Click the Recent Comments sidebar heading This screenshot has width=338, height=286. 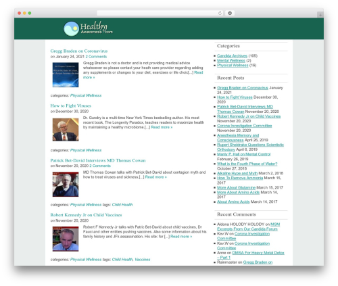coord(237,214)
